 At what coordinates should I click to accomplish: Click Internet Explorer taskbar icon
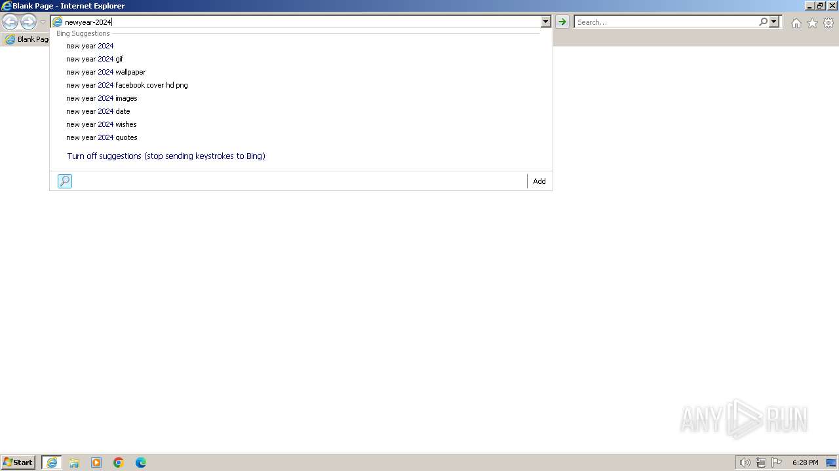click(52, 462)
